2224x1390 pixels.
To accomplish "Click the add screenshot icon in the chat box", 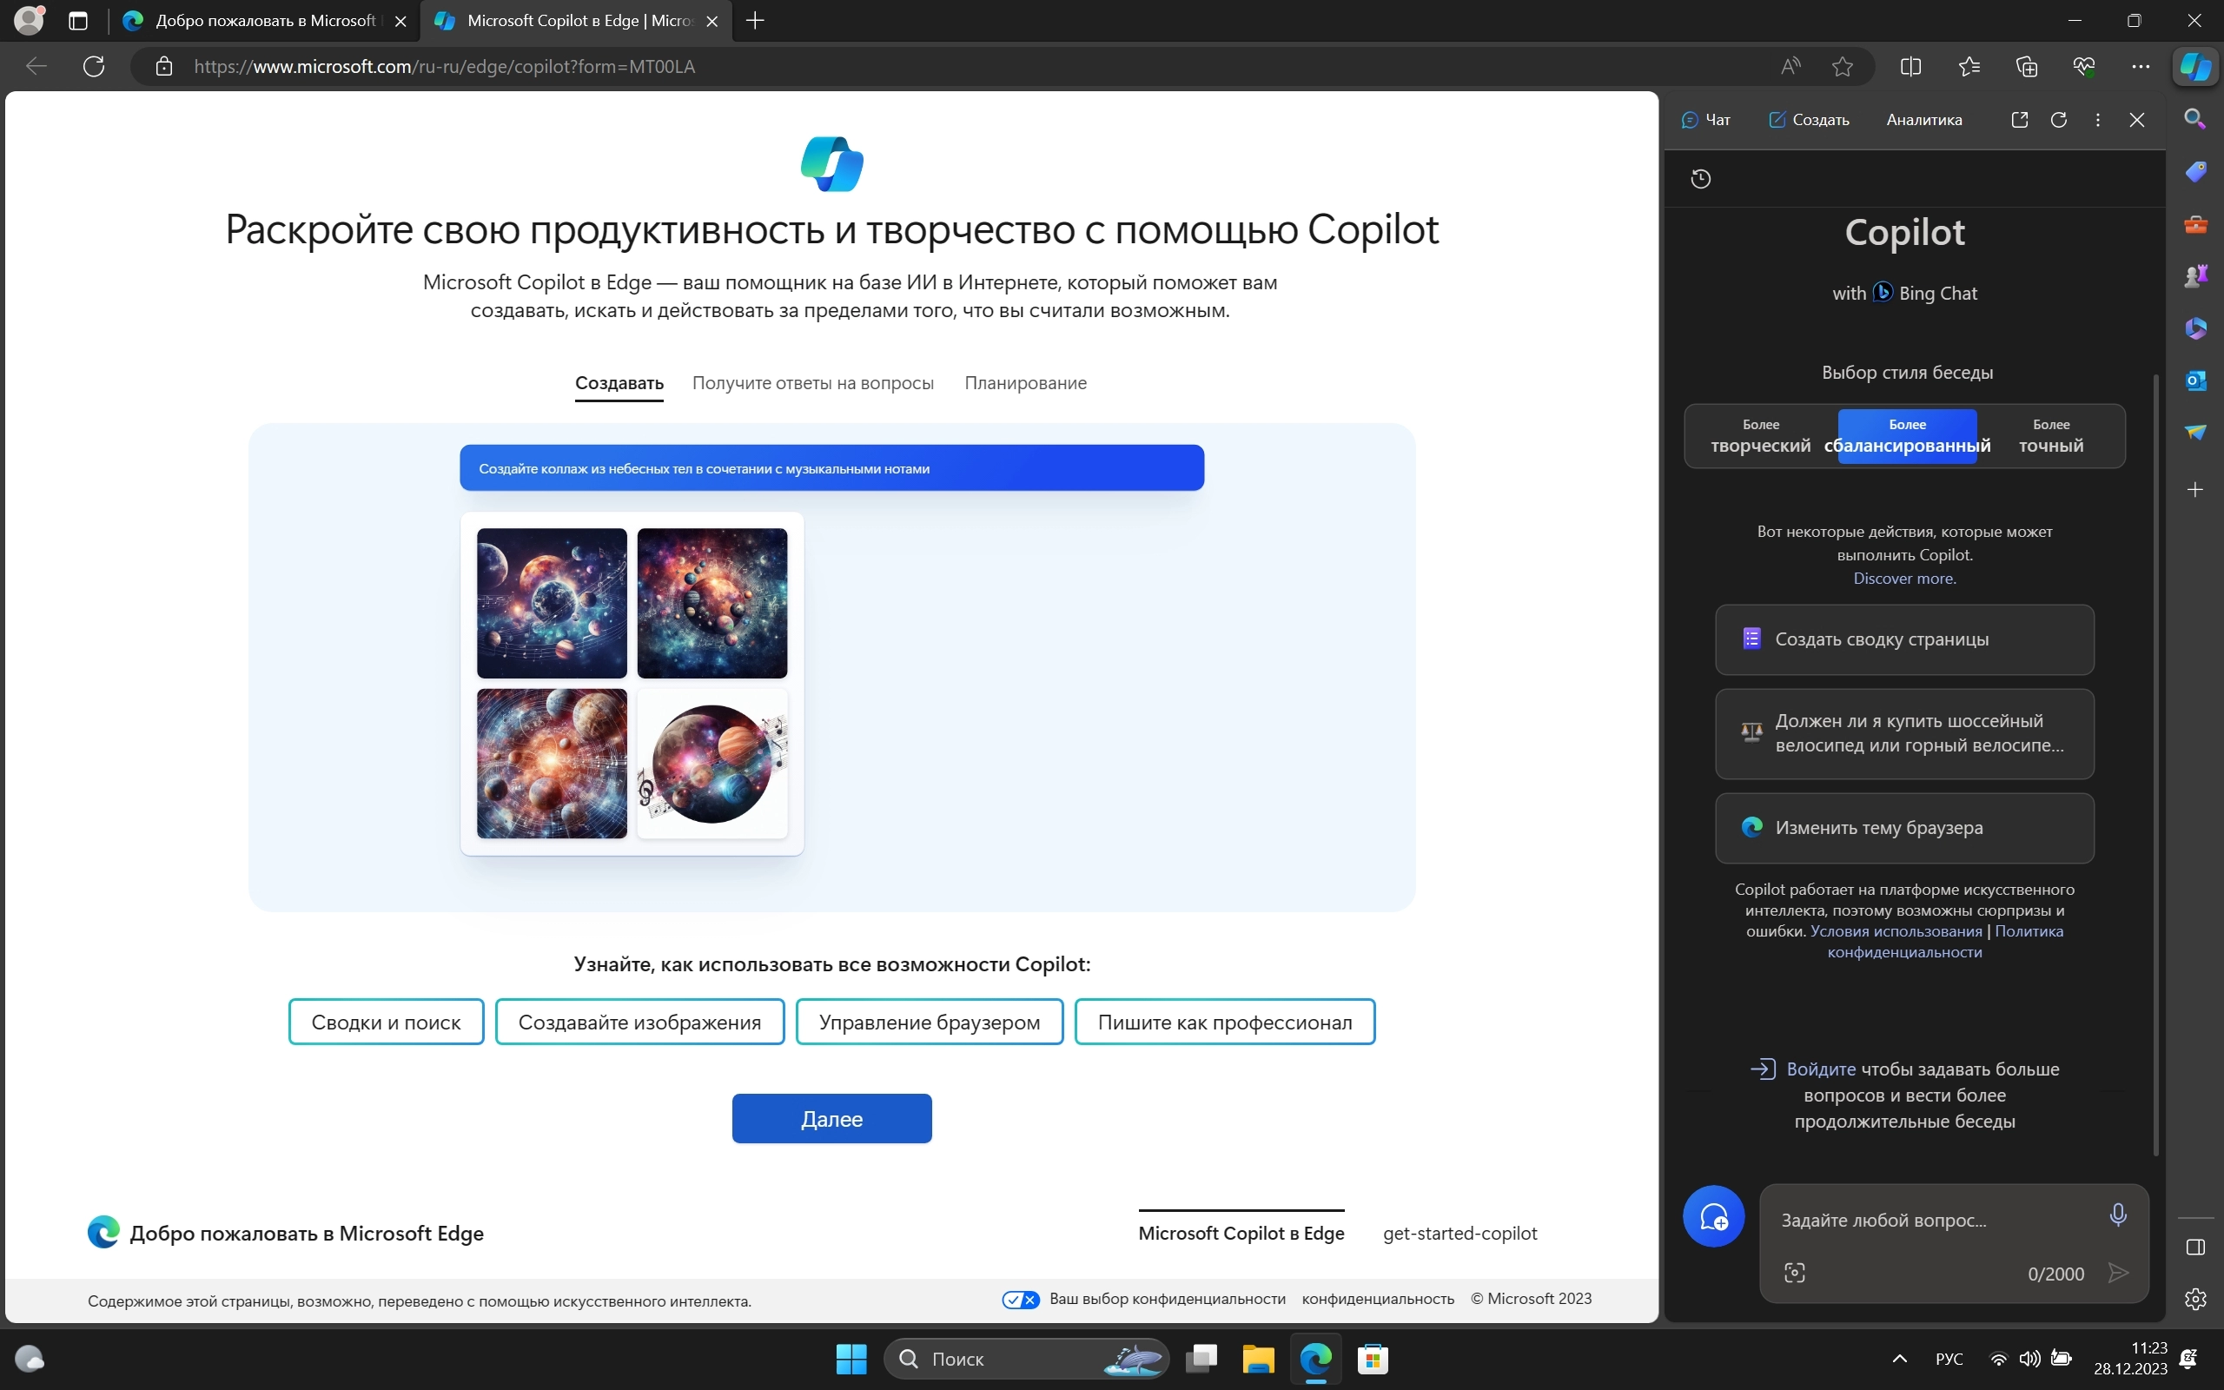I will (1794, 1273).
